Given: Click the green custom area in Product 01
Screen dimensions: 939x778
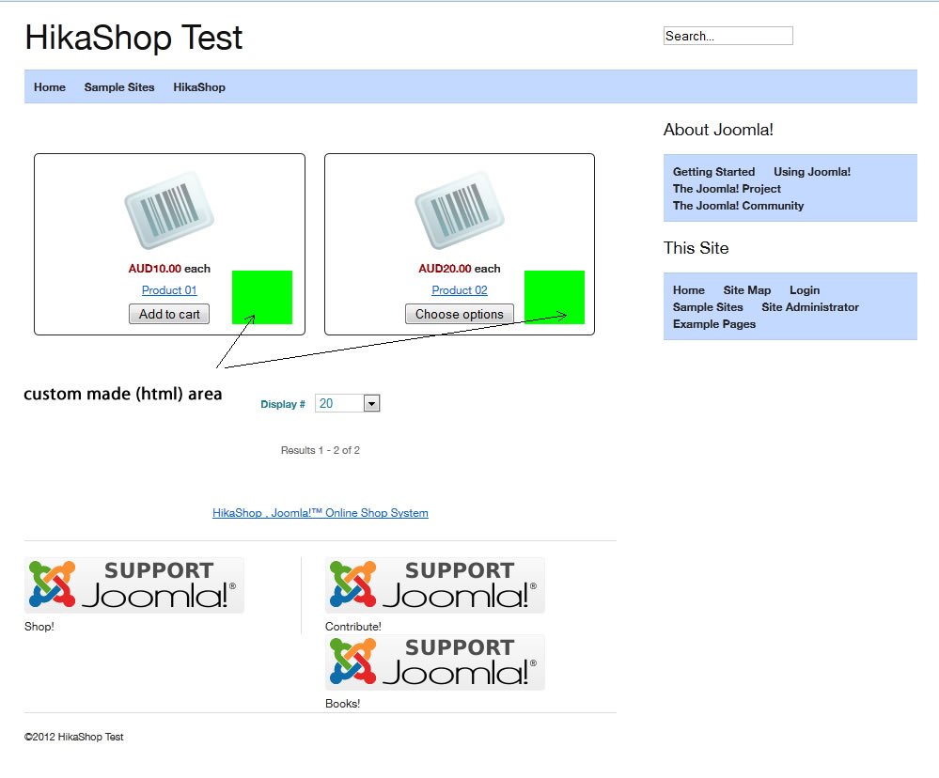Looking at the screenshot, I should pos(262,298).
